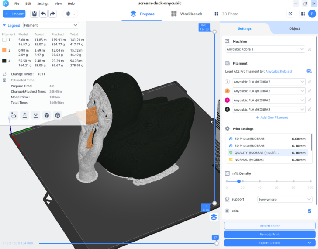Click the Remote Print button
The width and height of the screenshot is (318, 249).
(x=270, y=234)
